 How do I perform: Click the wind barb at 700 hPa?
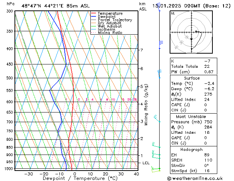coord(157,119)
